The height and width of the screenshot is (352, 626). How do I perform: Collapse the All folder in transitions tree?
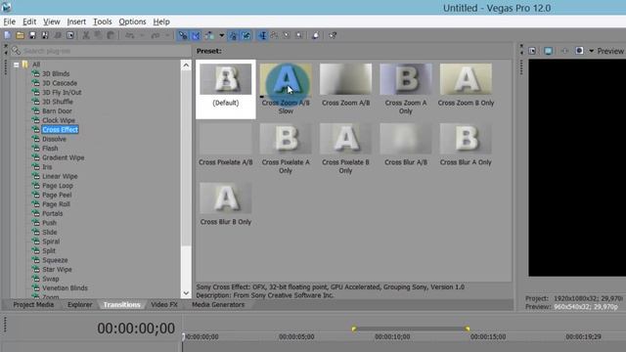click(17, 65)
